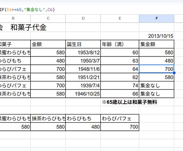This screenshot has height=151, width=183.
Task: Click birthday cell 1950/3/7
Action: [x=83, y=61]
